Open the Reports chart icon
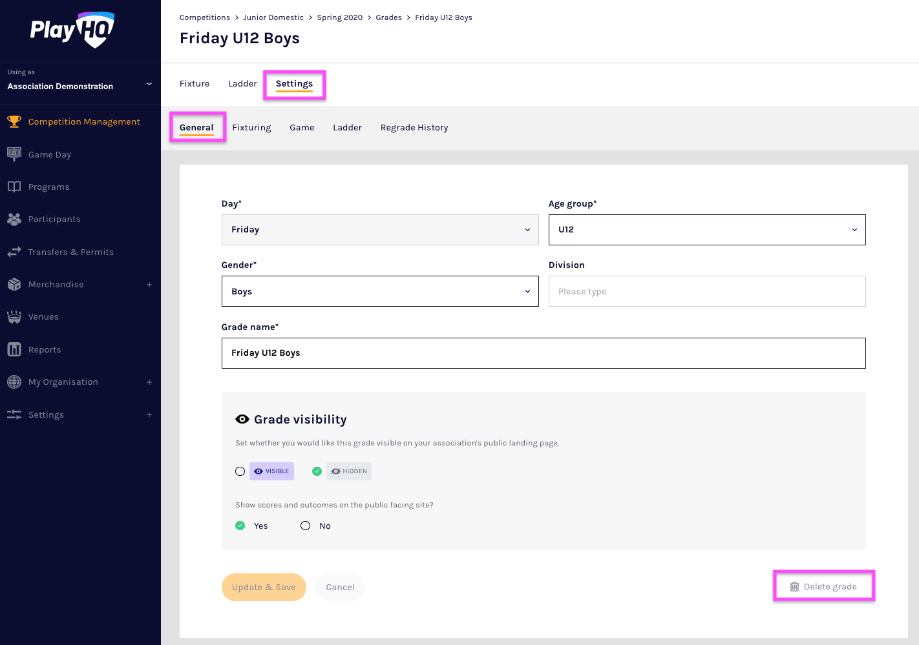919x645 pixels. point(14,349)
